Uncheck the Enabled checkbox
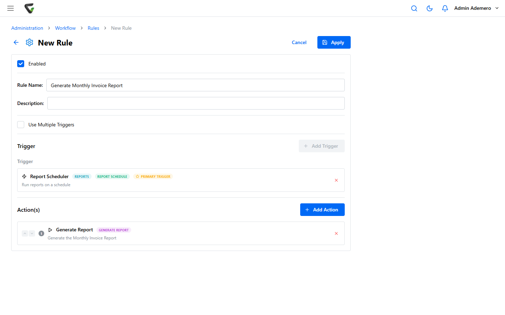This screenshot has width=505, height=315. pyautogui.click(x=21, y=64)
